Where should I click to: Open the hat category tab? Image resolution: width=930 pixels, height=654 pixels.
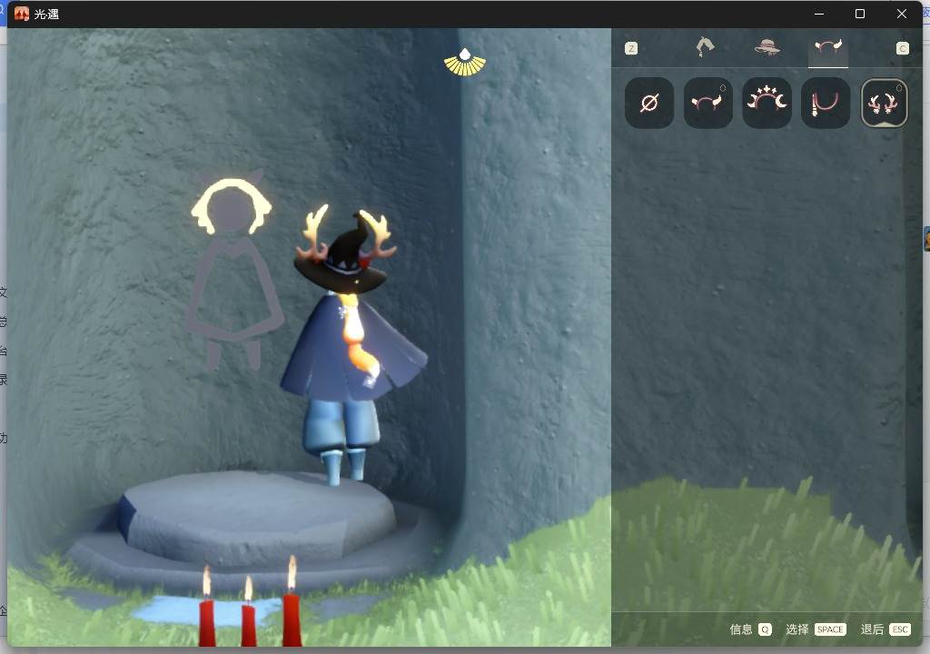point(767,47)
